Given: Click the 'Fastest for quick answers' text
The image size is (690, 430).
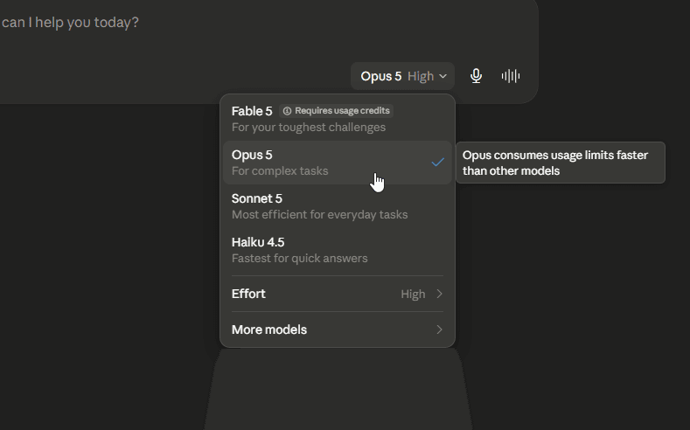Looking at the screenshot, I should click(x=299, y=258).
